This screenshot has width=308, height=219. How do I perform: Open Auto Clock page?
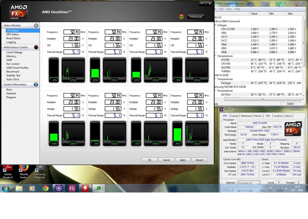tap(13, 79)
